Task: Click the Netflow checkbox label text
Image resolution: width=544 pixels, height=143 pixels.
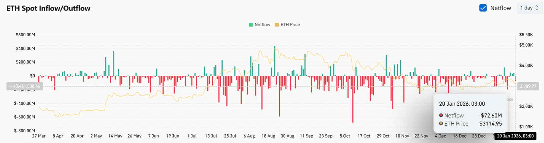Action: coord(500,8)
